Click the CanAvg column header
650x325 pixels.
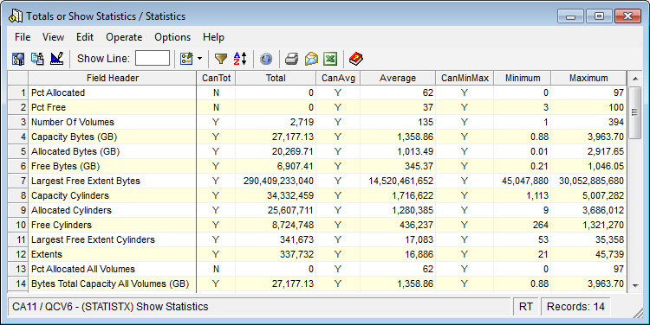(338, 78)
